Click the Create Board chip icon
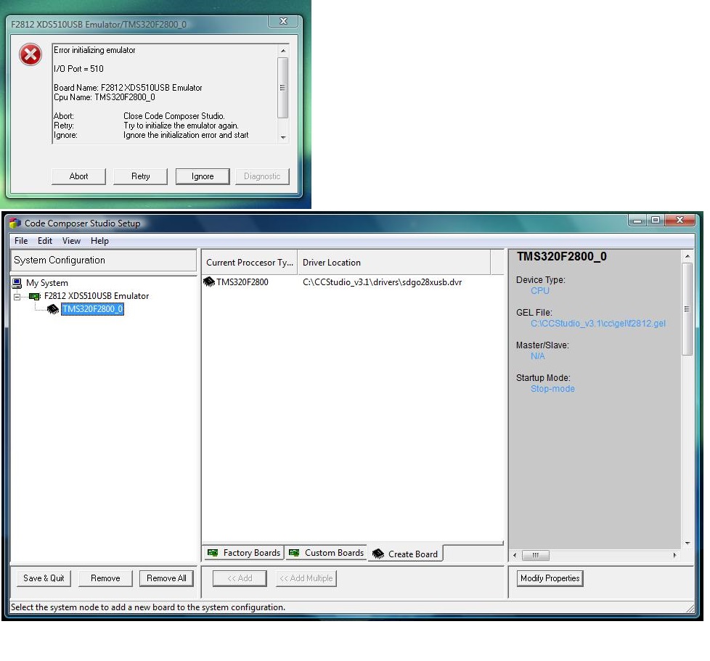 (378, 554)
